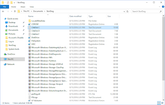165x105 pixels.
Task: Click the This PC monitor icon
Action: tap(5, 59)
